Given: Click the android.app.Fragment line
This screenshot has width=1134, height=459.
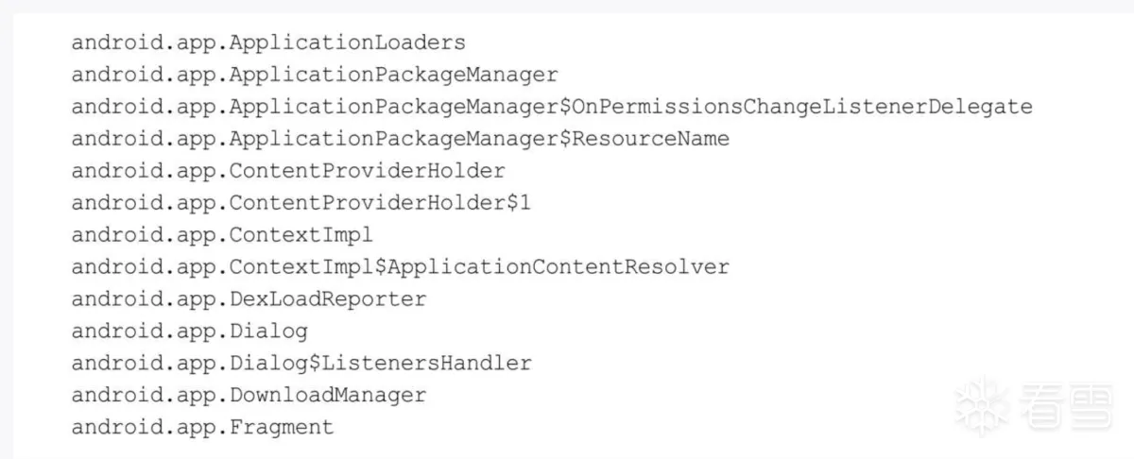Looking at the screenshot, I should tap(202, 428).
